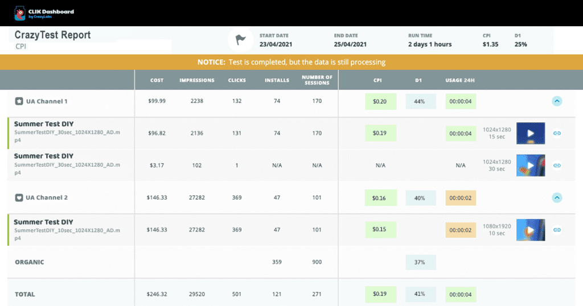Image resolution: width=583 pixels, height=306 pixels.
Task: Collapse the UA Channel 2 section
Action: point(557,197)
